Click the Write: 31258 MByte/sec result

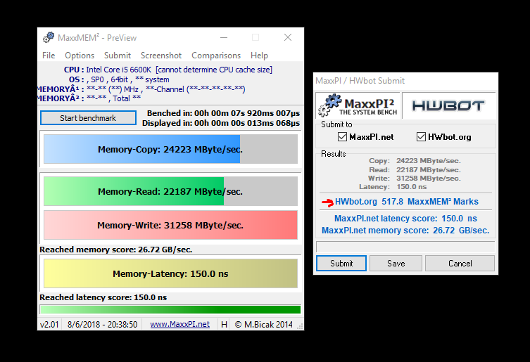pos(415,179)
